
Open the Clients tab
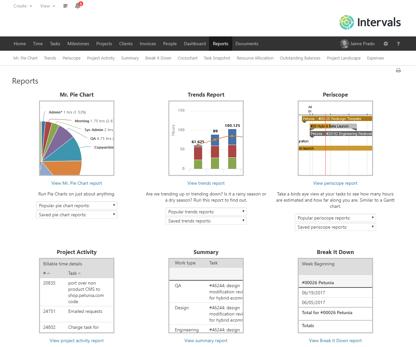126,44
